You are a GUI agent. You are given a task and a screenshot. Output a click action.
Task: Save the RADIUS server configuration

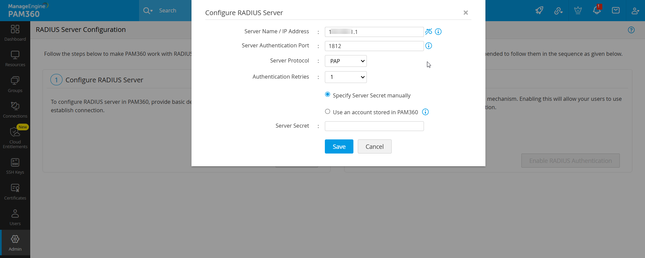(339, 146)
